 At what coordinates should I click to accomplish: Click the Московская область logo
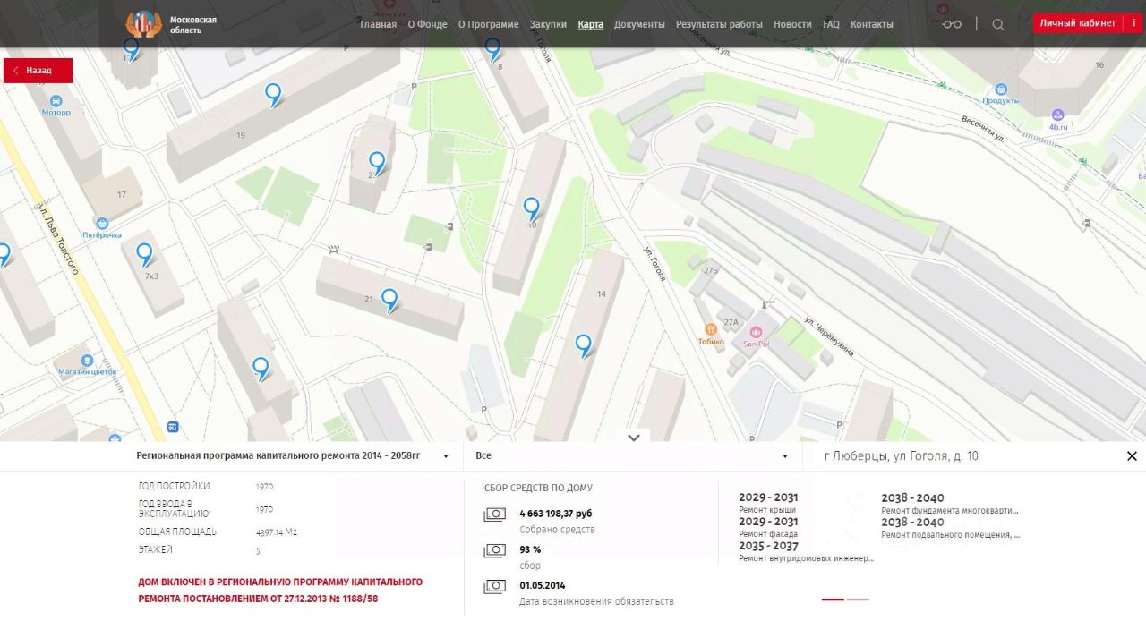[171, 24]
